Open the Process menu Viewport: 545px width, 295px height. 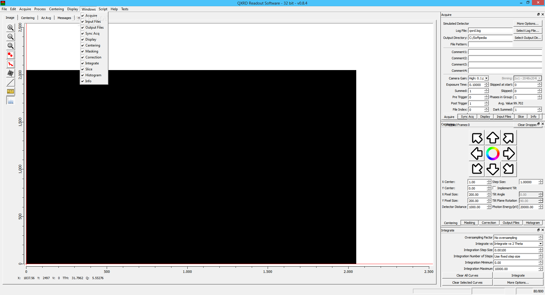click(x=40, y=9)
